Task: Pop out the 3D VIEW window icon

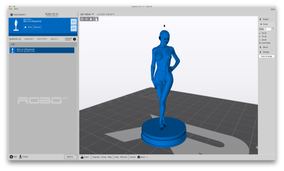Action: click(93, 14)
